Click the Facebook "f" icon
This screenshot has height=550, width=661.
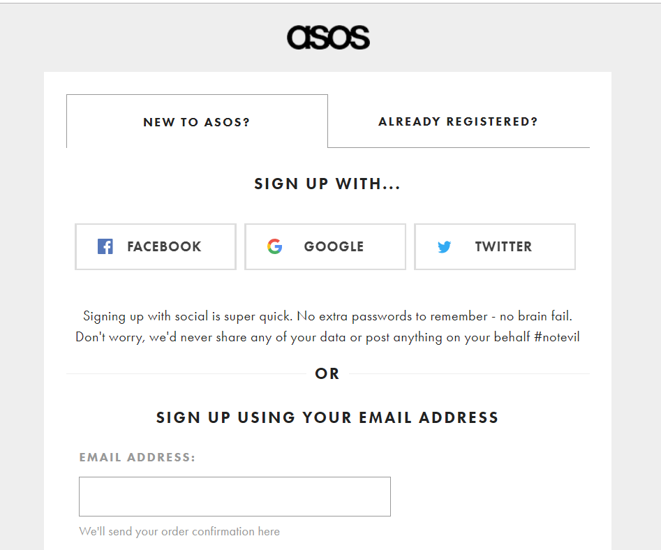pos(105,246)
